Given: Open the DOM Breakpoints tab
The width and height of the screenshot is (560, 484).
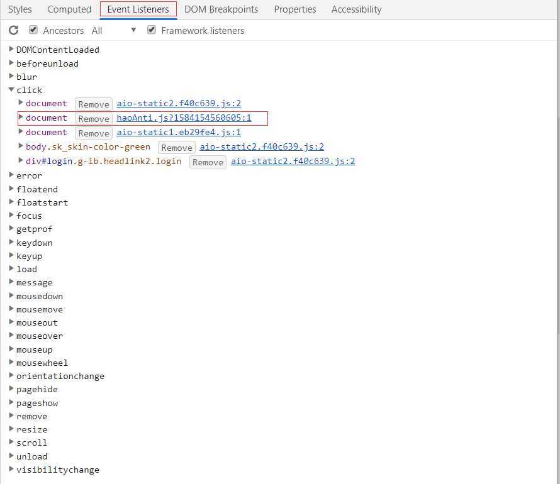Looking at the screenshot, I should coord(221,9).
